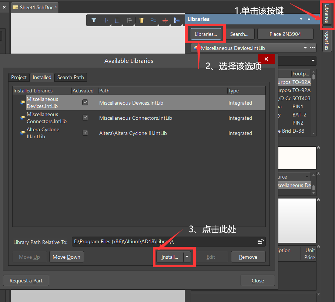This screenshot has width=335, height=302.
Task: Collapse the supplier section with double chevron
Action: click(319, 247)
